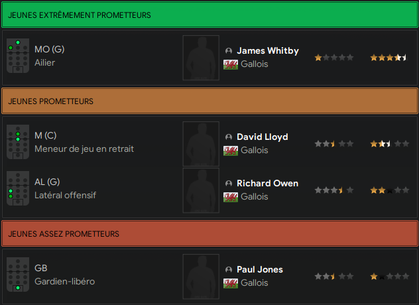419x305 pixels.
Task: Click the person icon before Richard Owen
Action: point(229,184)
